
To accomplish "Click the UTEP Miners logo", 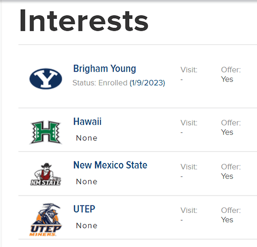I will (x=46, y=219).
